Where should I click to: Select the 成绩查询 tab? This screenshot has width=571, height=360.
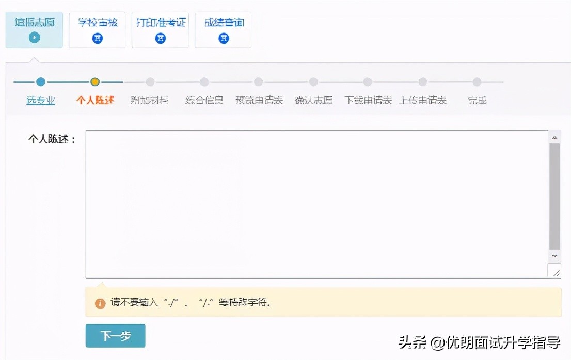click(x=223, y=30)
